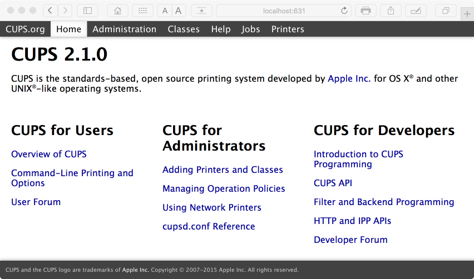Open the Share menu icon
The image size is (474, 279).
(x=391, y=11)
